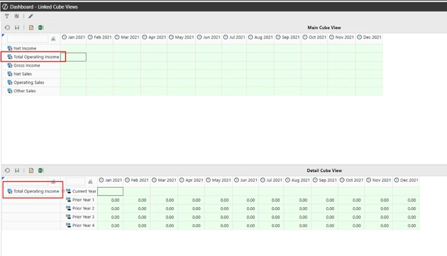Click the filter funnel icon in dashboard toolbar
Screen dimensions: 447x256
point(7,16)
